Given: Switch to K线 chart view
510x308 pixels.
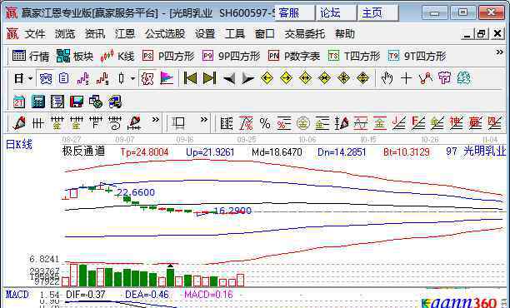Looking at the screenshot, I should coord(117,57).
